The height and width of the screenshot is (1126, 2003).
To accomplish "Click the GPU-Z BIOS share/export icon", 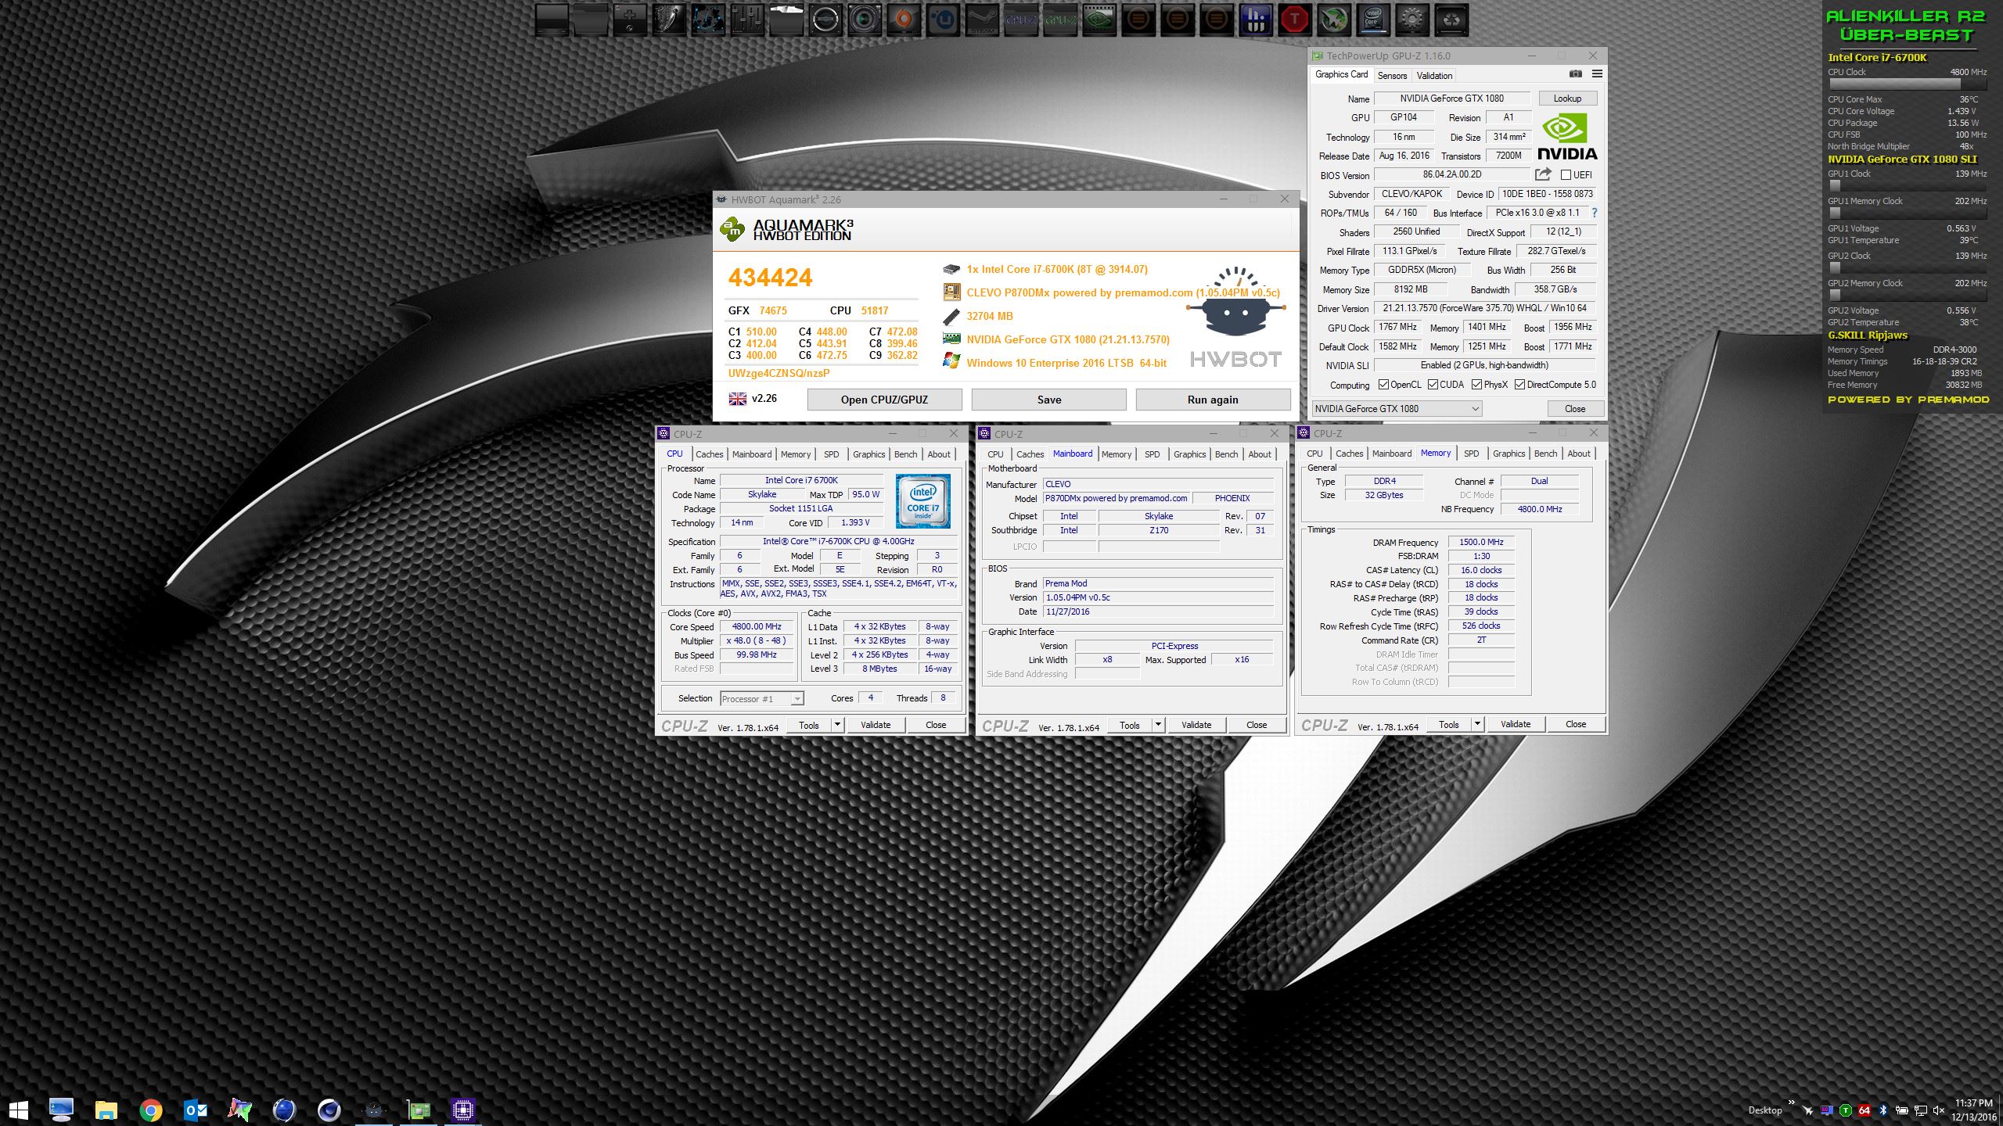I will 1543,174.
